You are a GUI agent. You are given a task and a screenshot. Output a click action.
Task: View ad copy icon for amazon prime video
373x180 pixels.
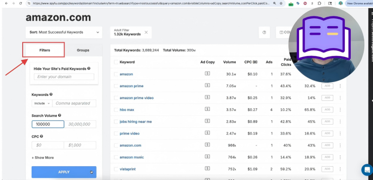click(207, 97)
